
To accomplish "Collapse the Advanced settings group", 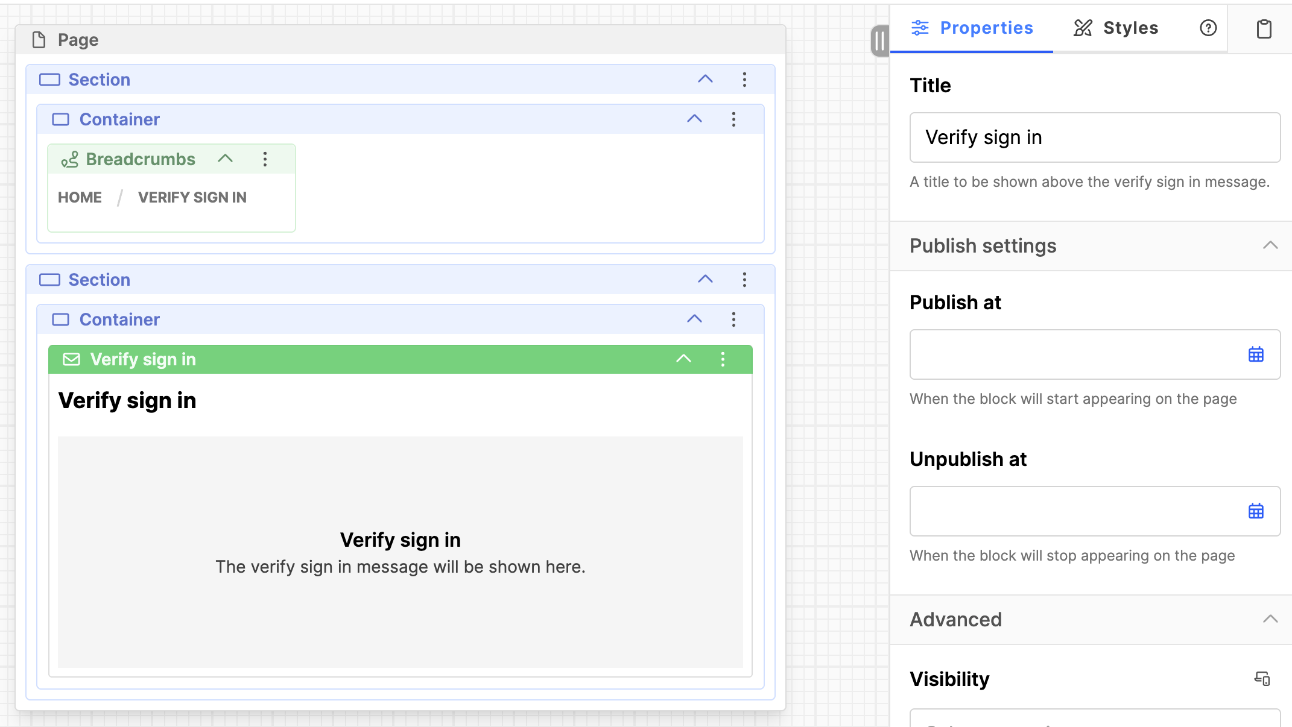I will [x=1270, y=620].
